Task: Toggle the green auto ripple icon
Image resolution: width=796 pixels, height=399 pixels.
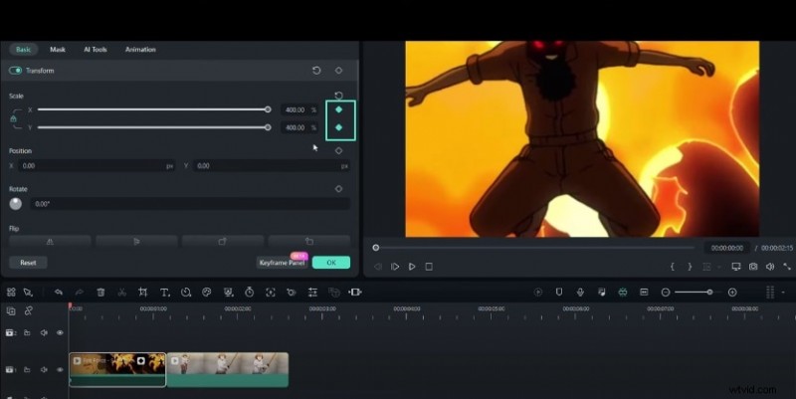Action: (x=623, y=292)
